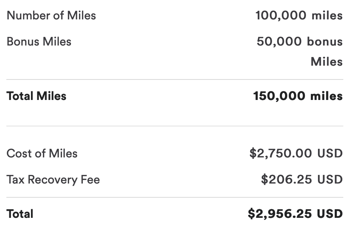353x235 pixels.
Task: Click the thick divider below Total Miles row
Action: pos(175,126)
